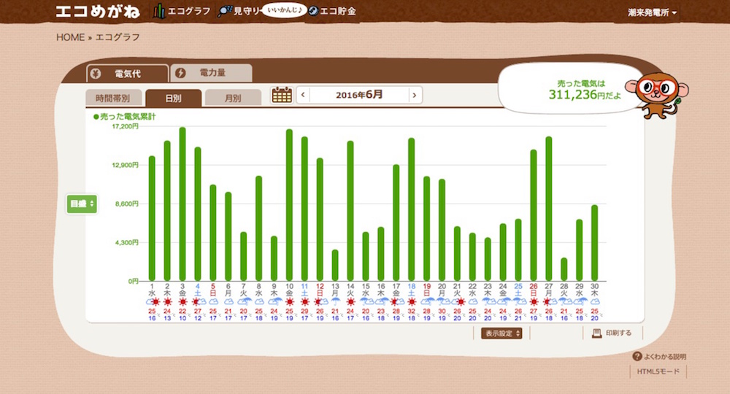The image size is (730, 394).
Task: Switch to the 電力量 tab
Action: coord(211,73)
